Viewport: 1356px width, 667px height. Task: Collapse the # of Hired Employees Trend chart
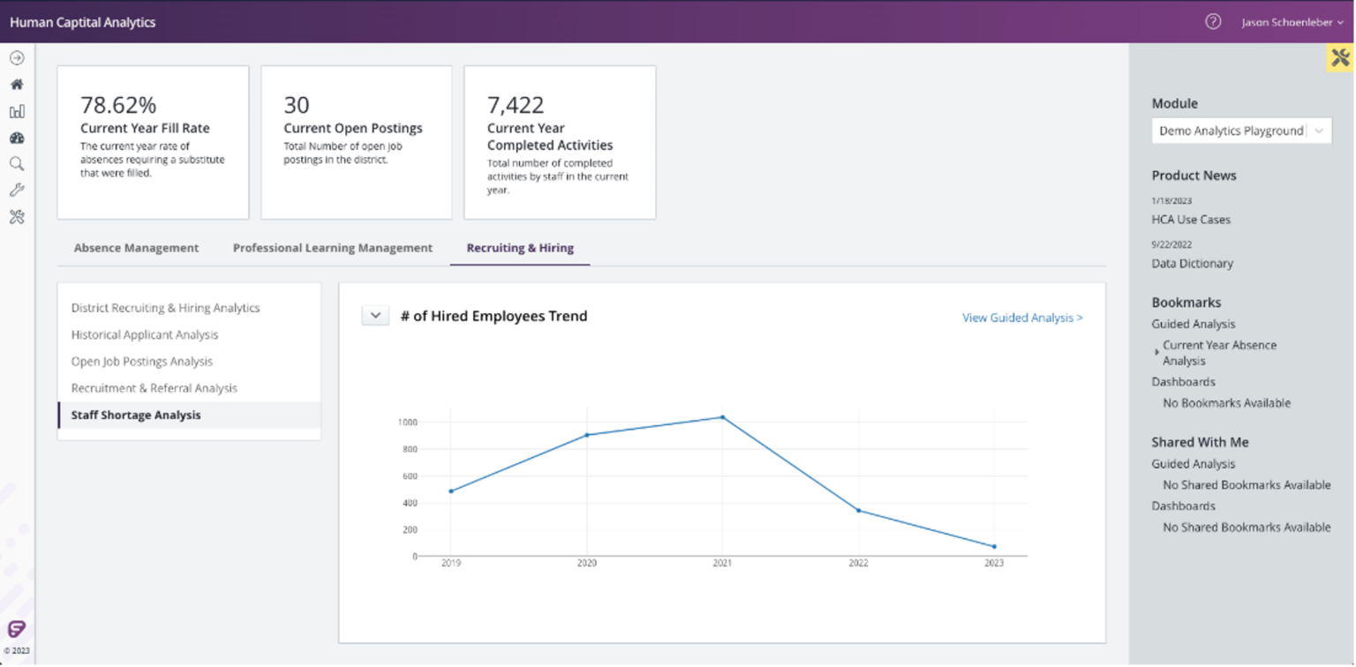point(374,315)
